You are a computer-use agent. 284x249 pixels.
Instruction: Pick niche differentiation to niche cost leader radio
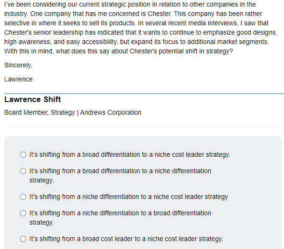23,197
